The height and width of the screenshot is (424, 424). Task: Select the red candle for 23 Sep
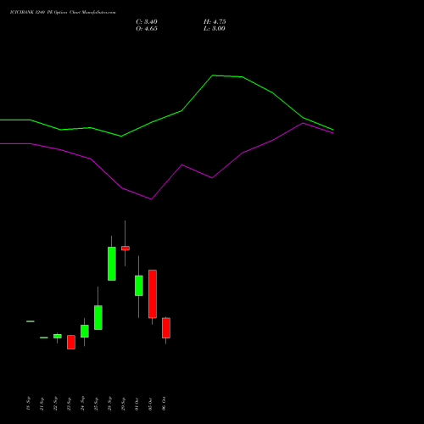coord(71,342)
